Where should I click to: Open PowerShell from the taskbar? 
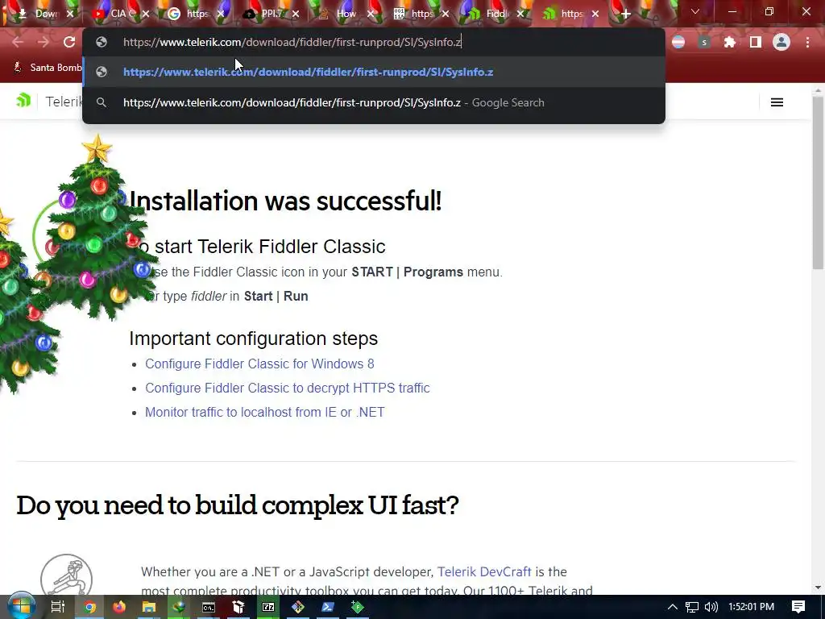click(327, 607)
